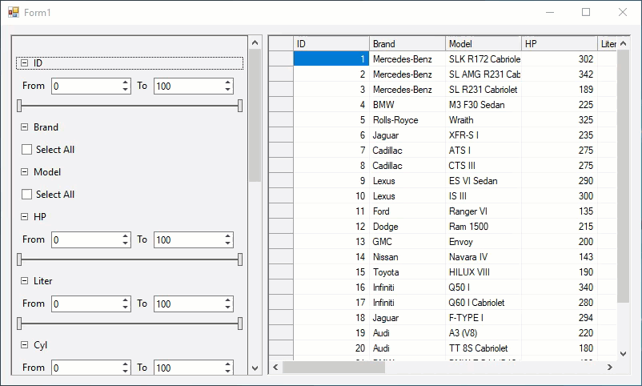Increase the HP To value with up arrow
Viewport: 642px width, 386px height.
[228, 236]
